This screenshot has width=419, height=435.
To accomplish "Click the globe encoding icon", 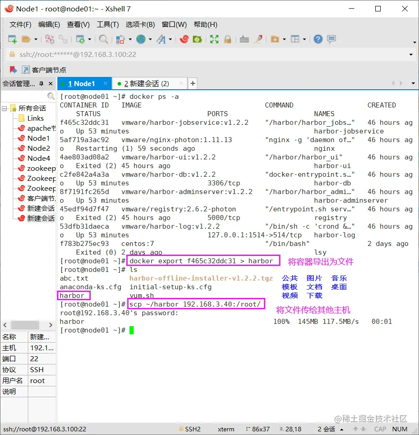I will pos(141,39).
